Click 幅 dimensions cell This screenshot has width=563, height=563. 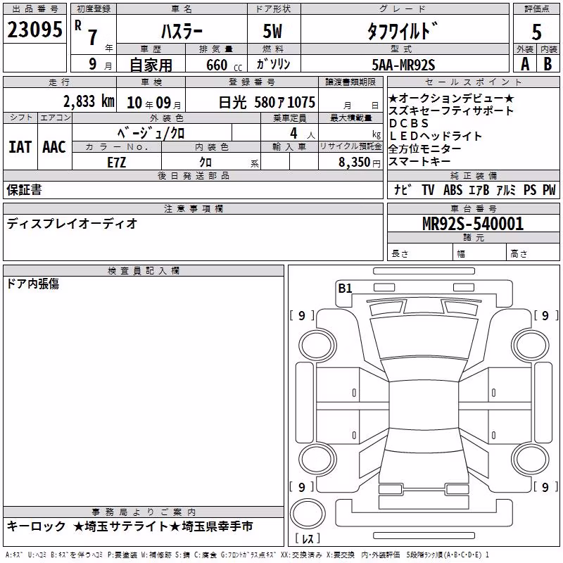(x=480, y=253)
